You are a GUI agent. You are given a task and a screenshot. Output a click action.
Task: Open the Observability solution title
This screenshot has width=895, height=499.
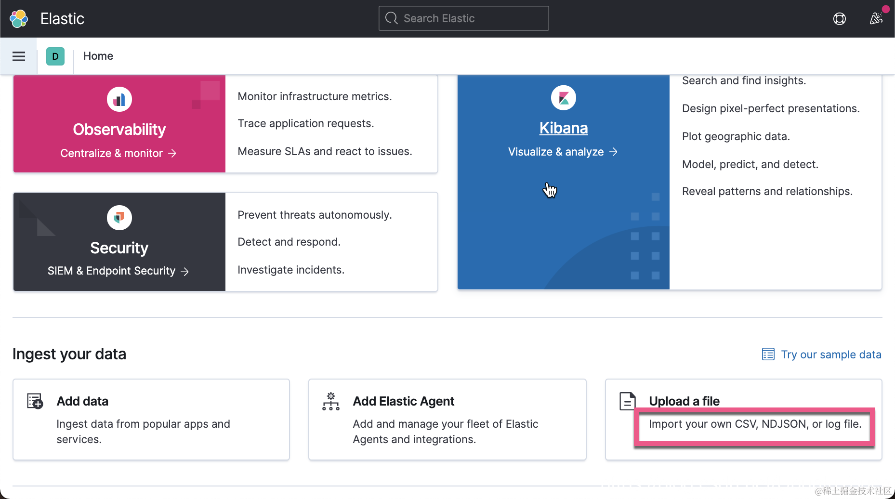pos(119,130)
